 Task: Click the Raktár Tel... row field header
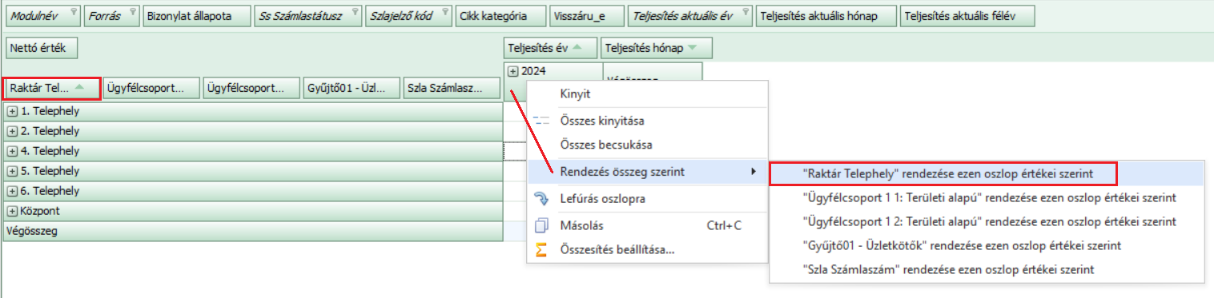pyautogui.click(x=52, y=88)
